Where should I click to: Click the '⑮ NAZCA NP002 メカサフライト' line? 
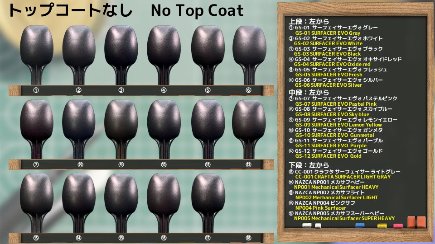[327, 192]
